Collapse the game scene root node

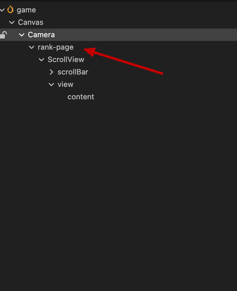[2, 10]
